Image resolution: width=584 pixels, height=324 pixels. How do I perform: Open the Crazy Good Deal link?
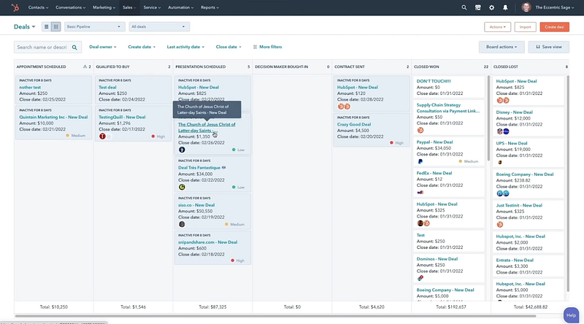354,124
